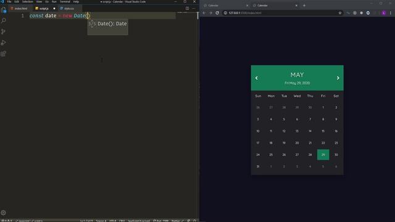Image resolution: width=395 pixels, height=222 pixels.
Task: Select day 30 in the May calendar
Action: point(336,155)
